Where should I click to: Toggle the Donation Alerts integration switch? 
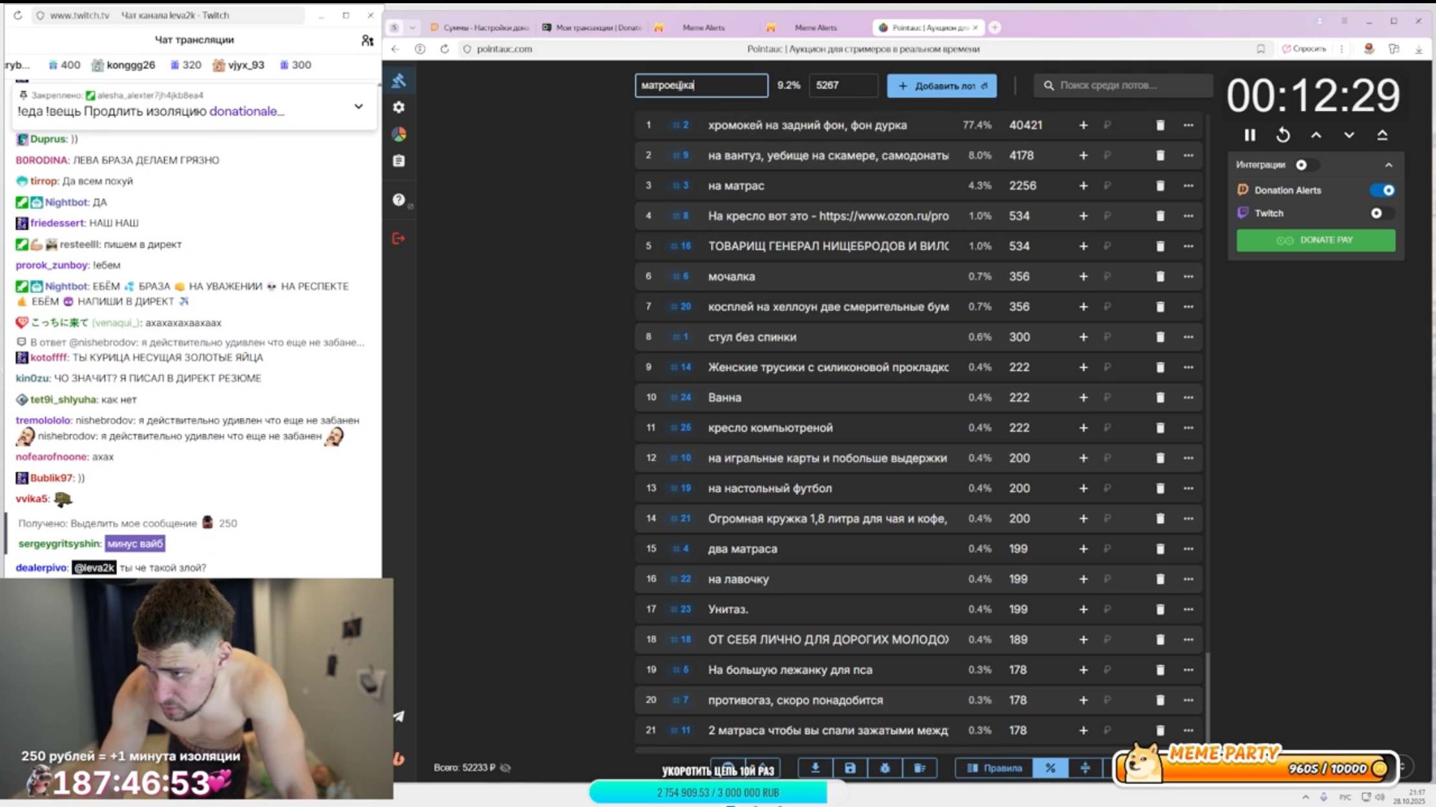point(1382,190)
